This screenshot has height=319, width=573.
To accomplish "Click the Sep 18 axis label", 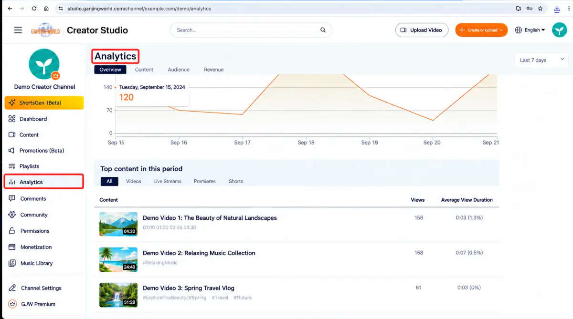I will point(306,143).
